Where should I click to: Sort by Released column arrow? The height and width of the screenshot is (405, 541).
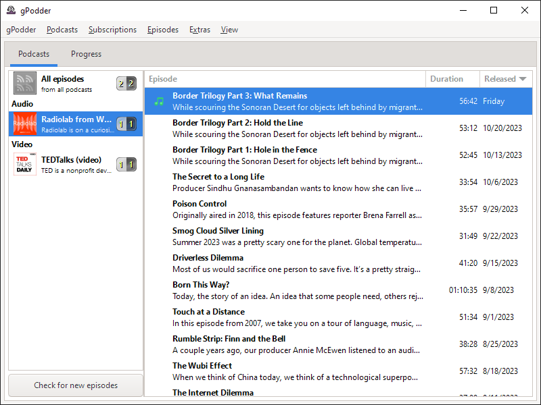pos(523,79)
